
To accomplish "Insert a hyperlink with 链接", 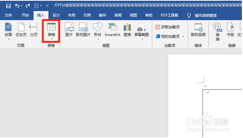I will tap(217, 32).
